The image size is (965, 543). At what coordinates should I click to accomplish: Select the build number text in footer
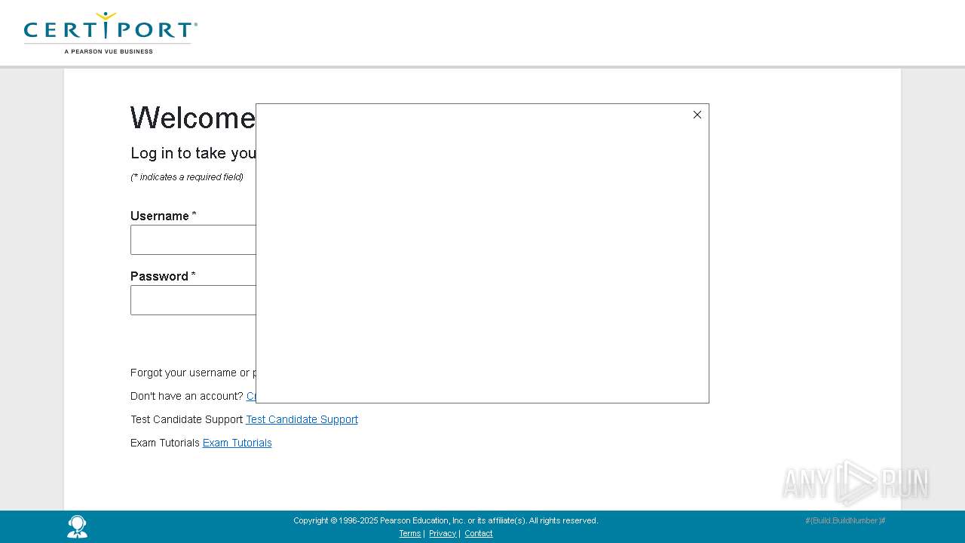click(845, 520)
